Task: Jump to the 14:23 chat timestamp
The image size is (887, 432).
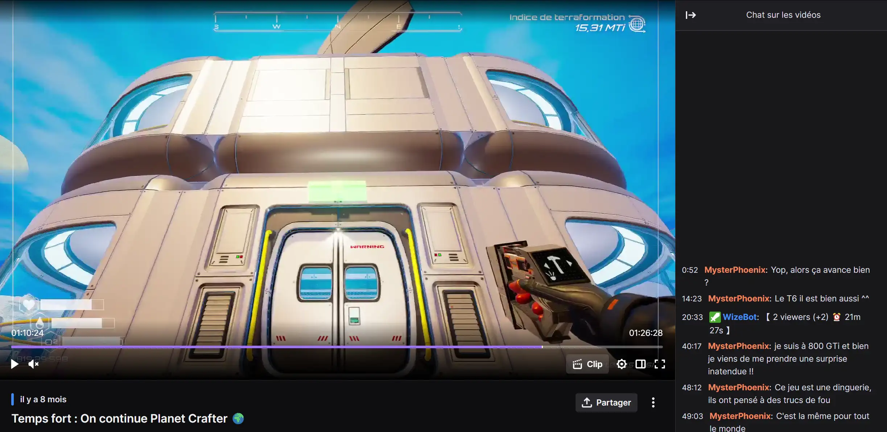Action: click(x=692, y=299)
